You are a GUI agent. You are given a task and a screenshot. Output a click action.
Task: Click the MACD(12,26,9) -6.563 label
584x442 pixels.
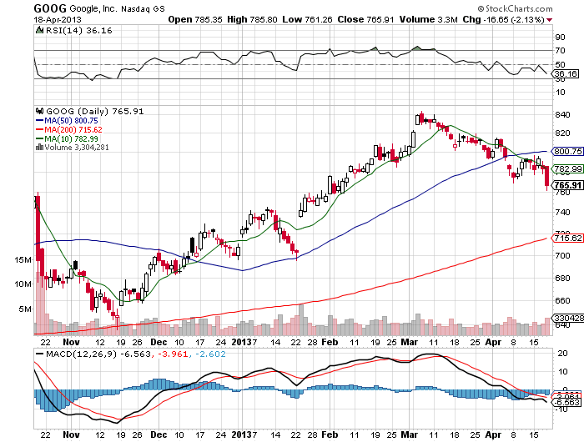[98, 354]
